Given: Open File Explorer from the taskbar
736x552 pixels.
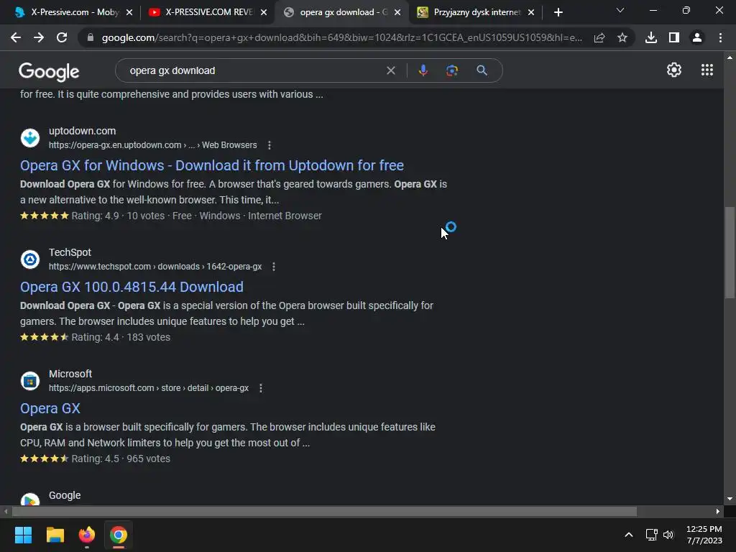Looking at the screenshot, I should 55,535.
